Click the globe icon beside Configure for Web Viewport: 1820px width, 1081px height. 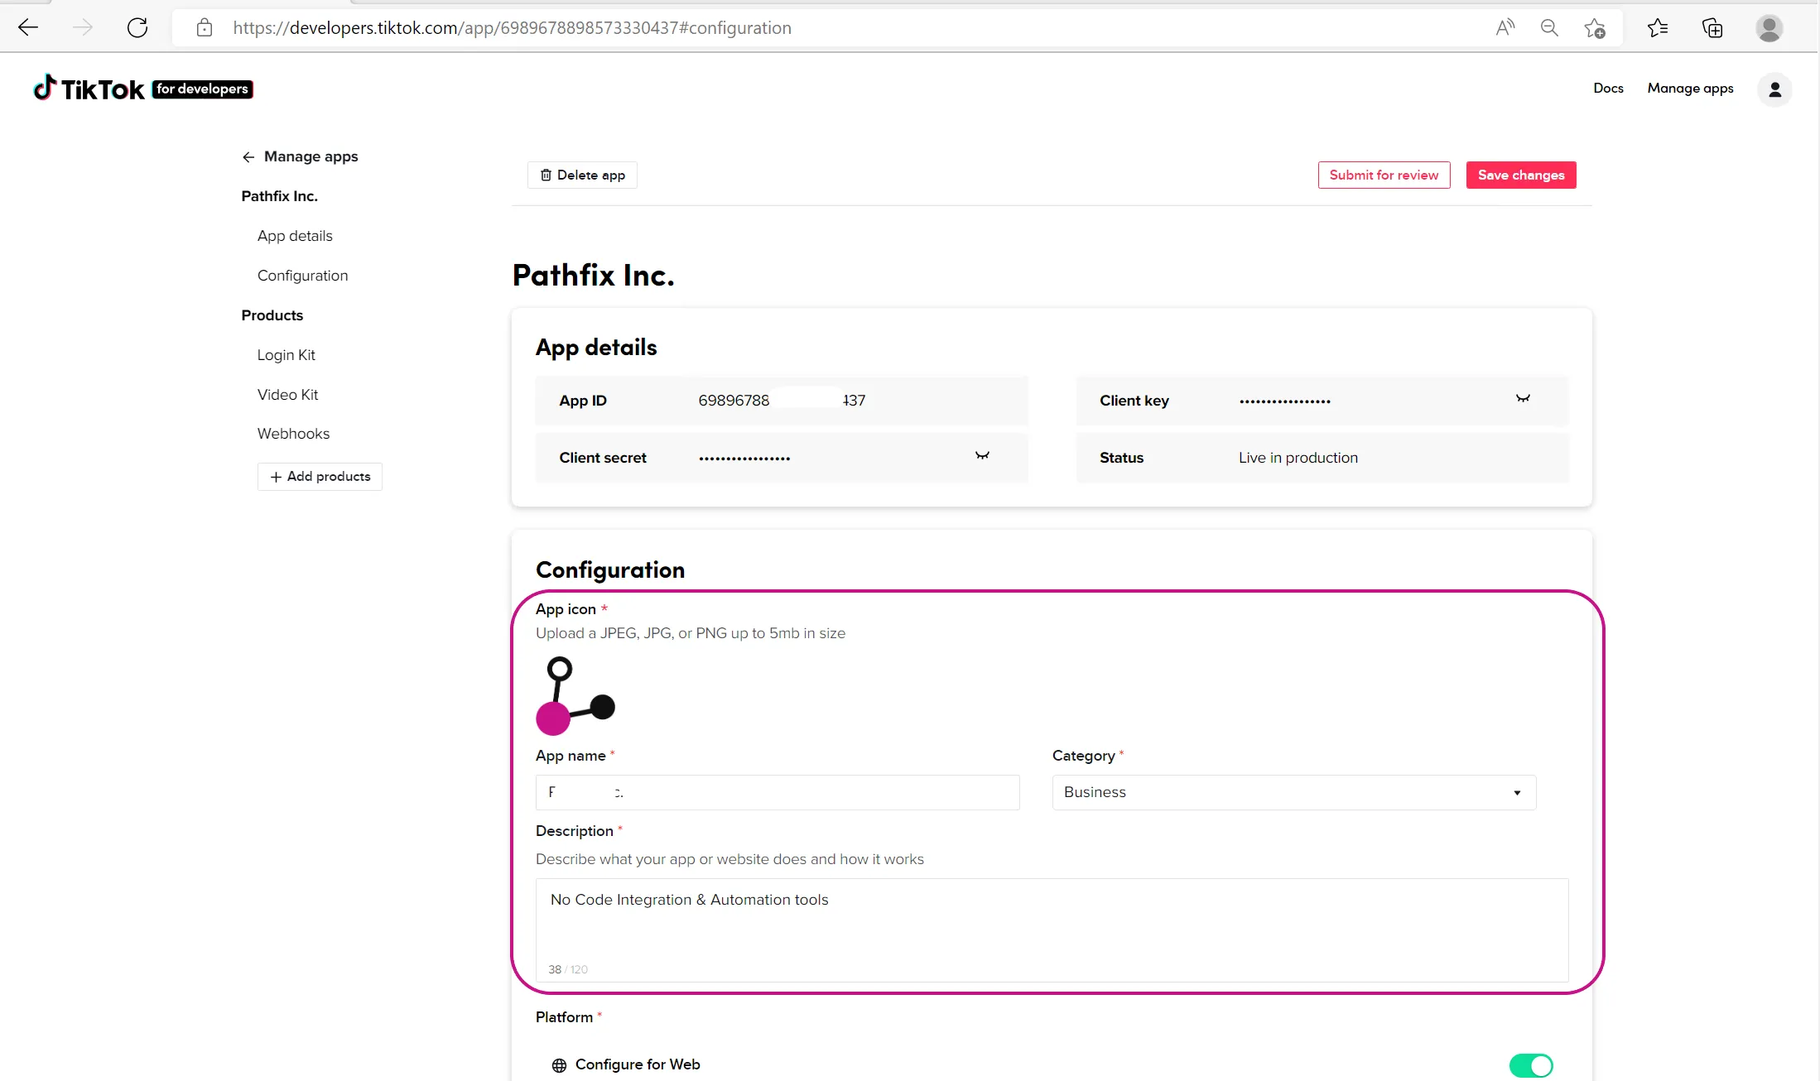[x=559, y=1065]
